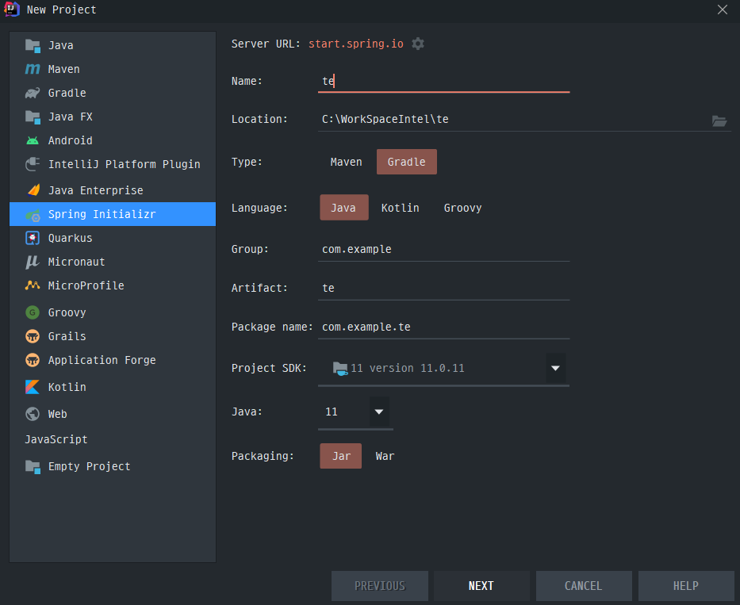Click the Android robot icon

pos(33,140)
